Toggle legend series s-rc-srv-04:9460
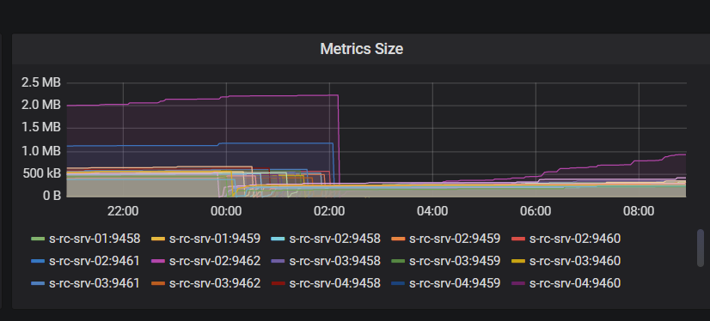The width and height of the screenshot is (710, 321). (x=574, y=283)
